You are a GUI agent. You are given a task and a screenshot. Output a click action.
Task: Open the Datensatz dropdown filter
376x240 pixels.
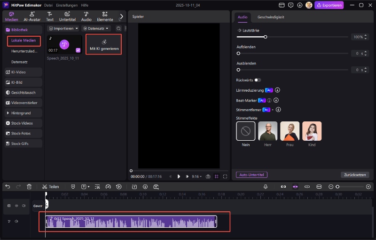96,29
